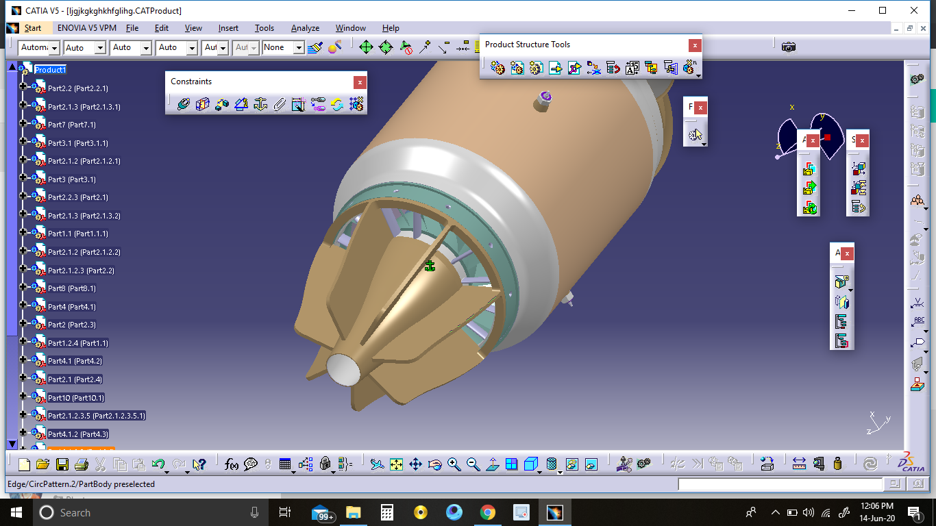Expand the Part7 (Part7.1) tree node
936x526 pixels.
point(23,124)
